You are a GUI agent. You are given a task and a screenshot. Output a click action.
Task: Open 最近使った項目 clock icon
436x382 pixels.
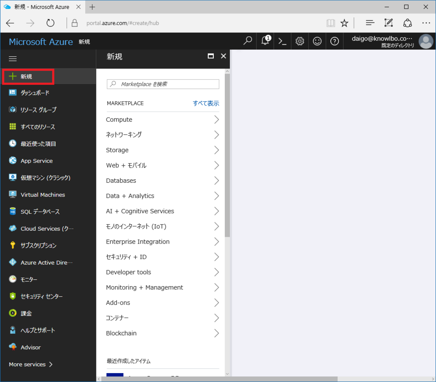[12, 144]
